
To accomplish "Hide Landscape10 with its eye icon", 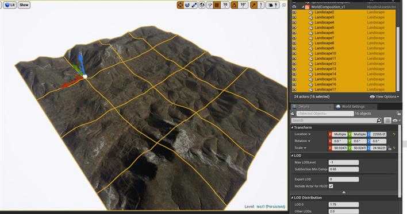I will pyautogui.click(x=294, y=53).
